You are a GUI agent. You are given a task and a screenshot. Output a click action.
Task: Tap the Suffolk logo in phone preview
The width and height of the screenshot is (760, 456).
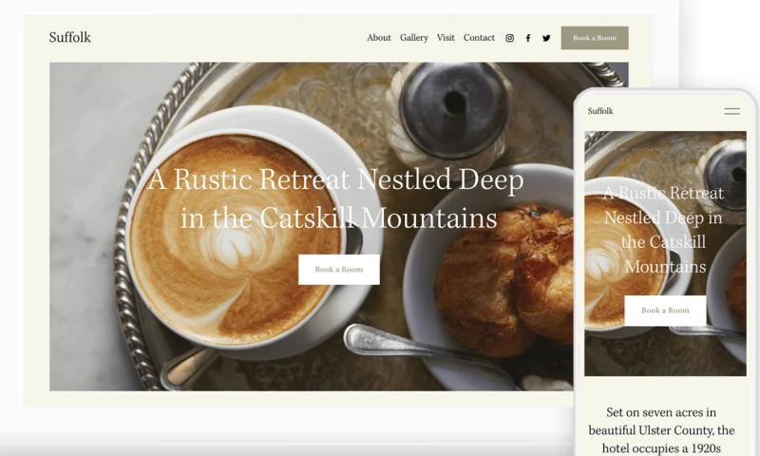coord(600,111)
